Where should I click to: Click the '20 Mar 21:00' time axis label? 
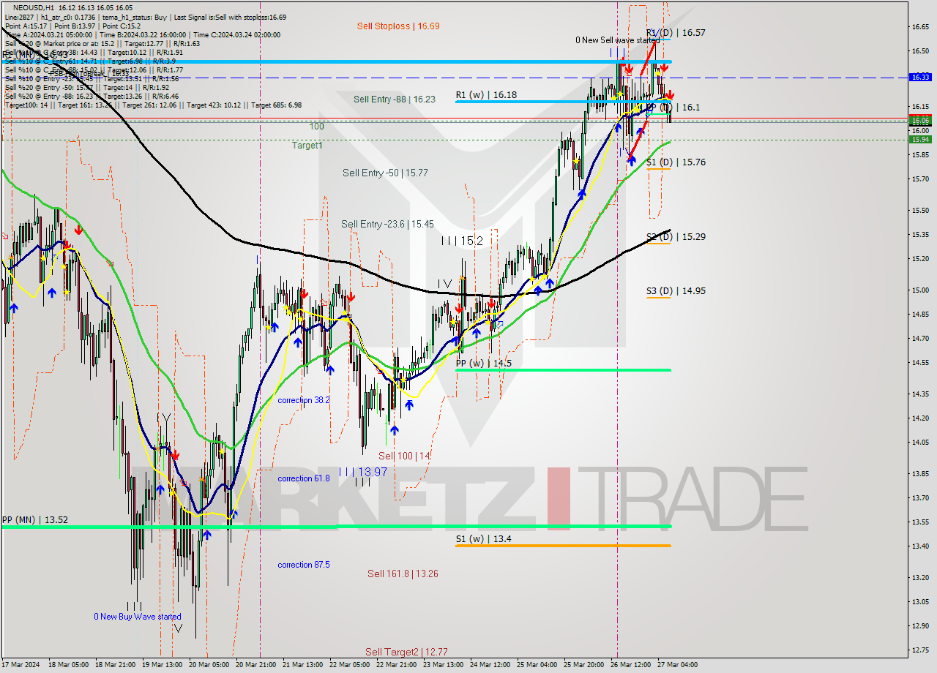point(255,665)
